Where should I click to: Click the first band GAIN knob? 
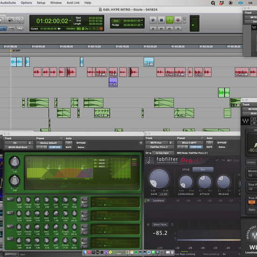click(19, 200)
